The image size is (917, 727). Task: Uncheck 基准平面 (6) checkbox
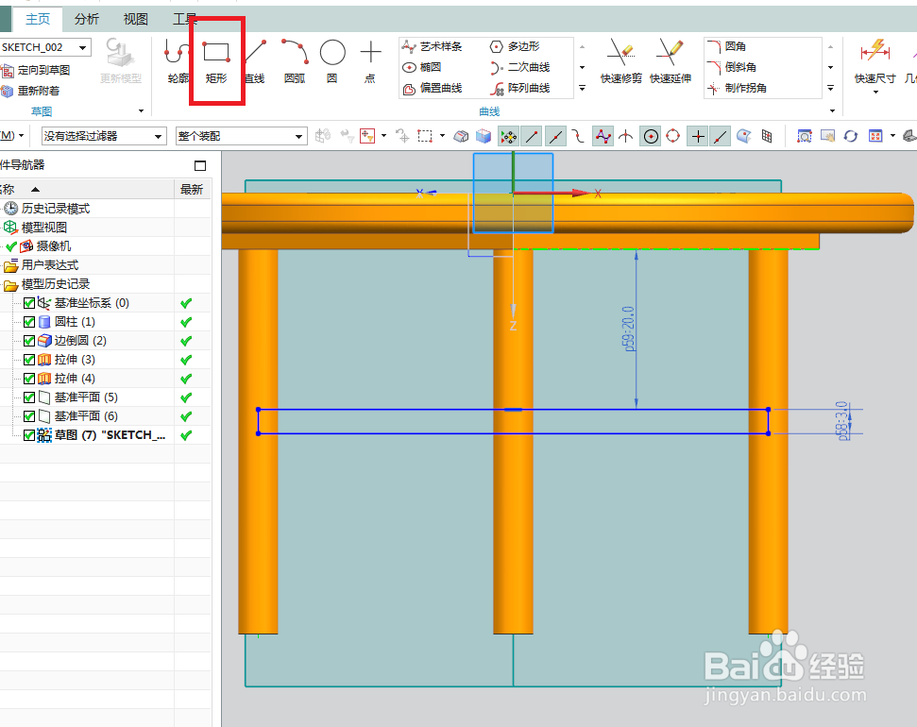pos(29,416)
